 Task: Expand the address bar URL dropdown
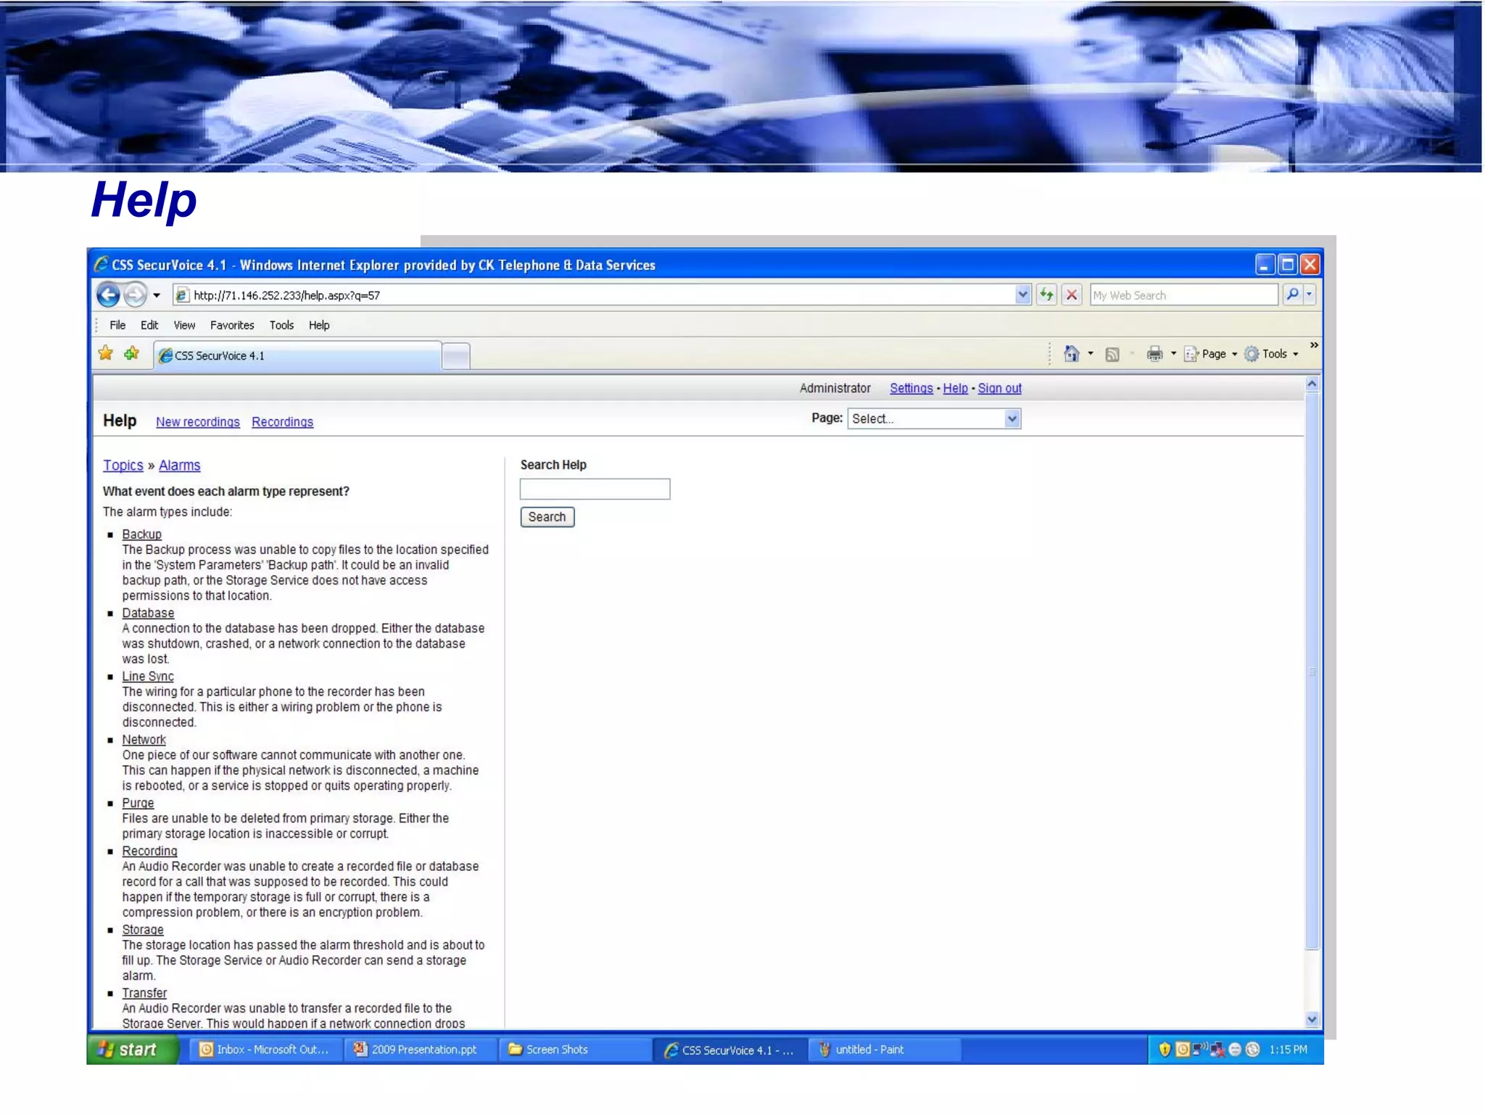point(1022,294)
